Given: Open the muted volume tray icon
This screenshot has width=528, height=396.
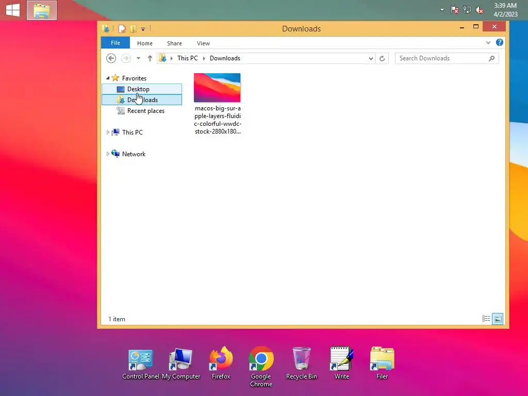Looking at the screenshot, I should point(479,10).
